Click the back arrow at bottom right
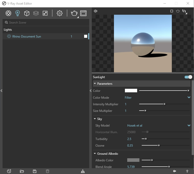194x174 pixels. [175, 171]
